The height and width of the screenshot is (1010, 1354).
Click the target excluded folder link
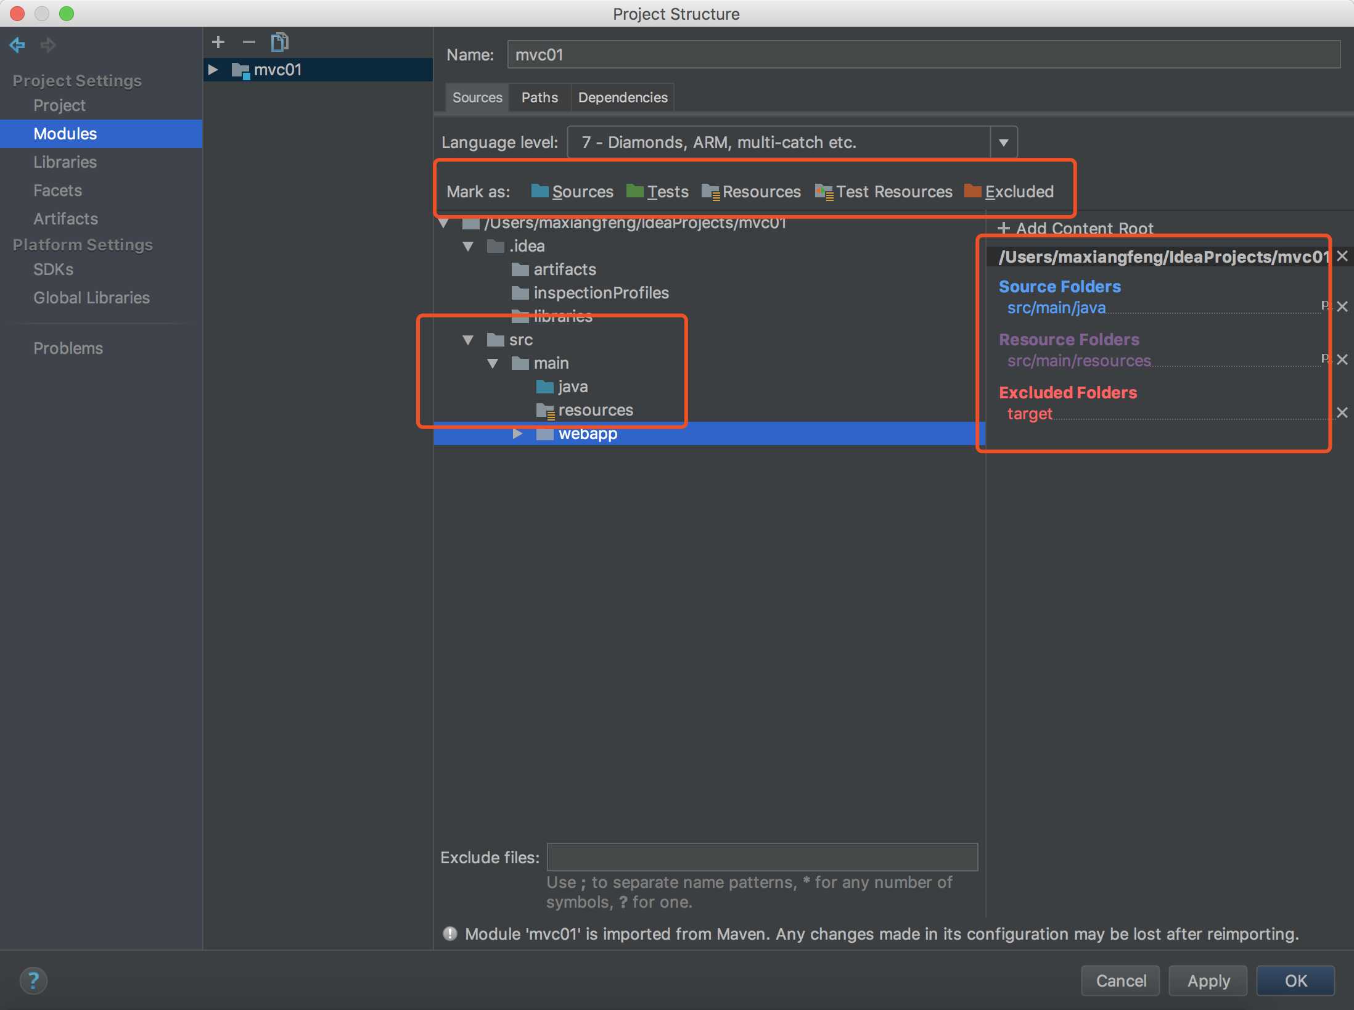point(1030,414)
